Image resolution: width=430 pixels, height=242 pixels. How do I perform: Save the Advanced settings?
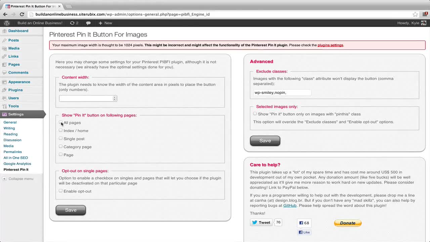point(265,141)
